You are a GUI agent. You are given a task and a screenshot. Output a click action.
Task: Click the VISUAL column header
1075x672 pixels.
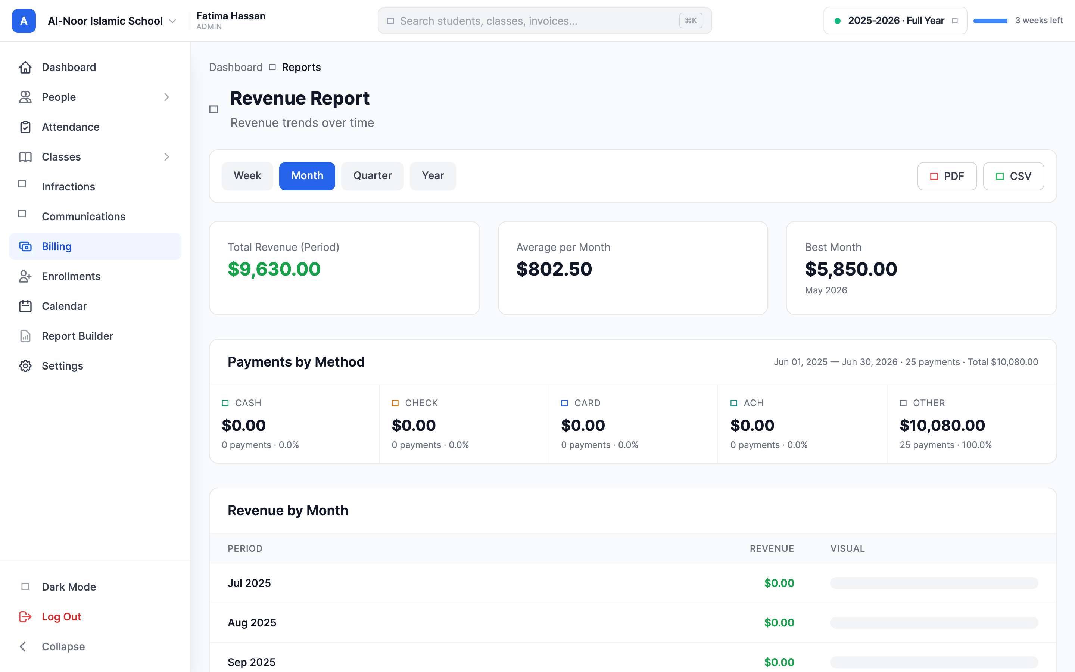point(847,548)
